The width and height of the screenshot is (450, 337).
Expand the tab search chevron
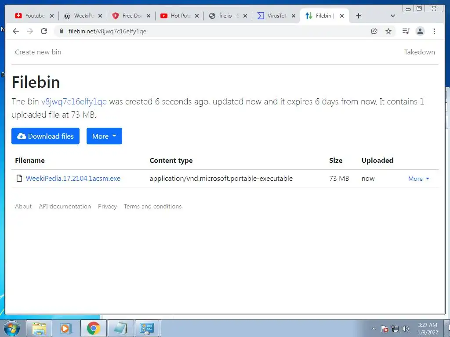point(392,16)
